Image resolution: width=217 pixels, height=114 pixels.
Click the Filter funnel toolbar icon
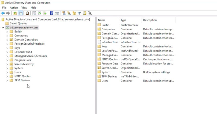pyautogui.click(x=79, y=13)
